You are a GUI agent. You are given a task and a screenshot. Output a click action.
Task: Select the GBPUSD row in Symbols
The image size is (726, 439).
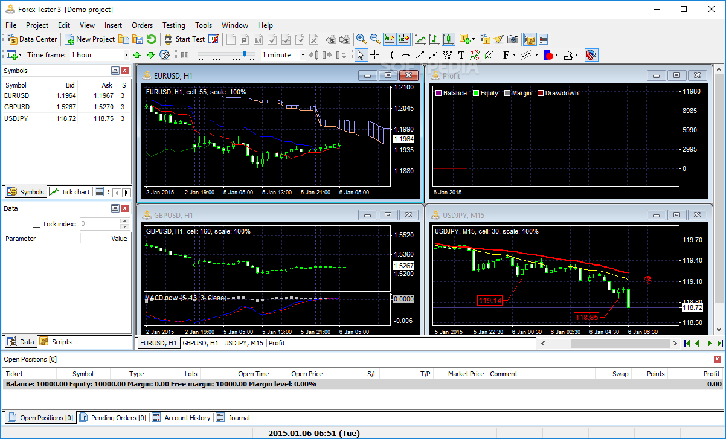tap(66, 107)
